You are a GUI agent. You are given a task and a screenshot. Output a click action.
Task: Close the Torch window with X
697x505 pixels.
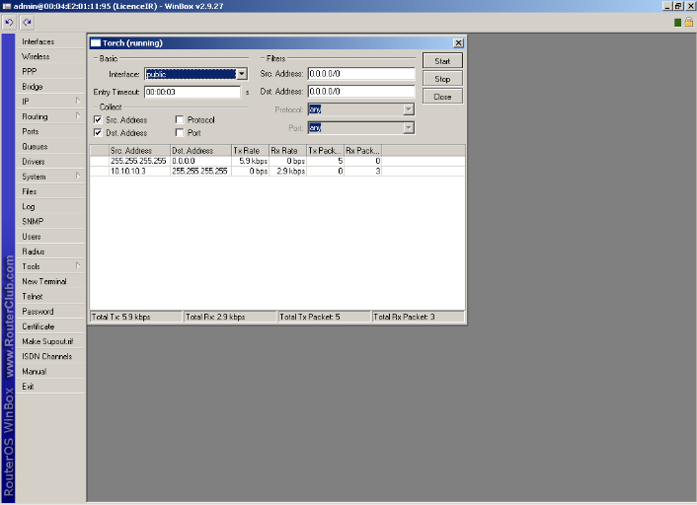click(458, 43)
